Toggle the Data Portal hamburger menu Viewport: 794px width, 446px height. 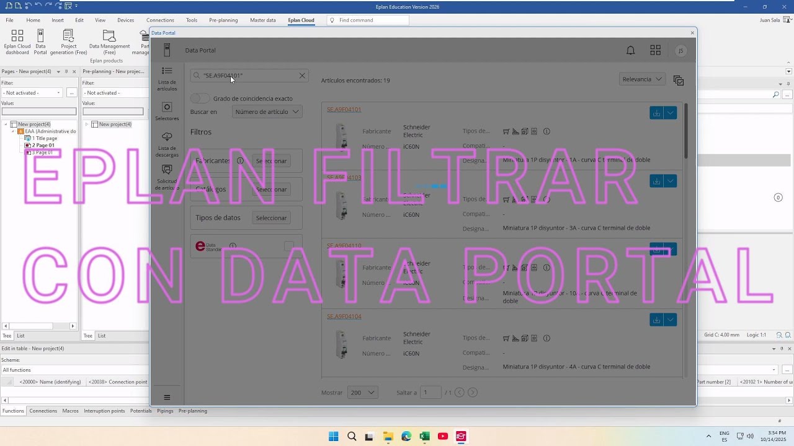(x=167, y=398)
